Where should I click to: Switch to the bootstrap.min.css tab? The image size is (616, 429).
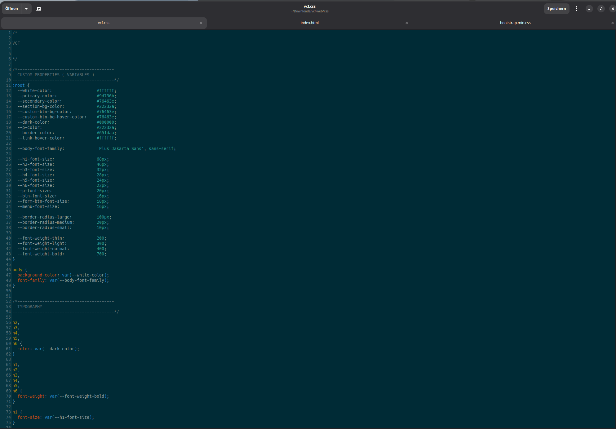(x=515, y=23)
